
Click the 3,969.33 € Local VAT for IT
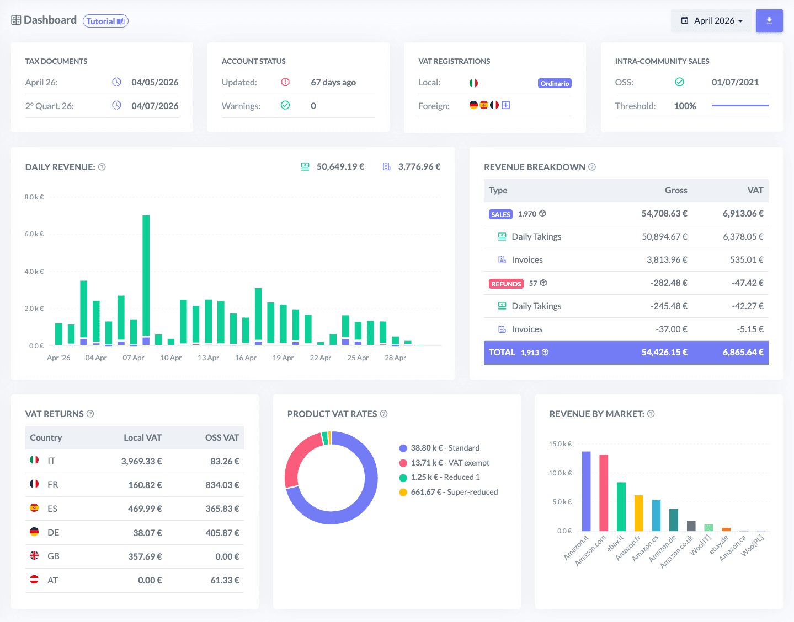point(141,461)
